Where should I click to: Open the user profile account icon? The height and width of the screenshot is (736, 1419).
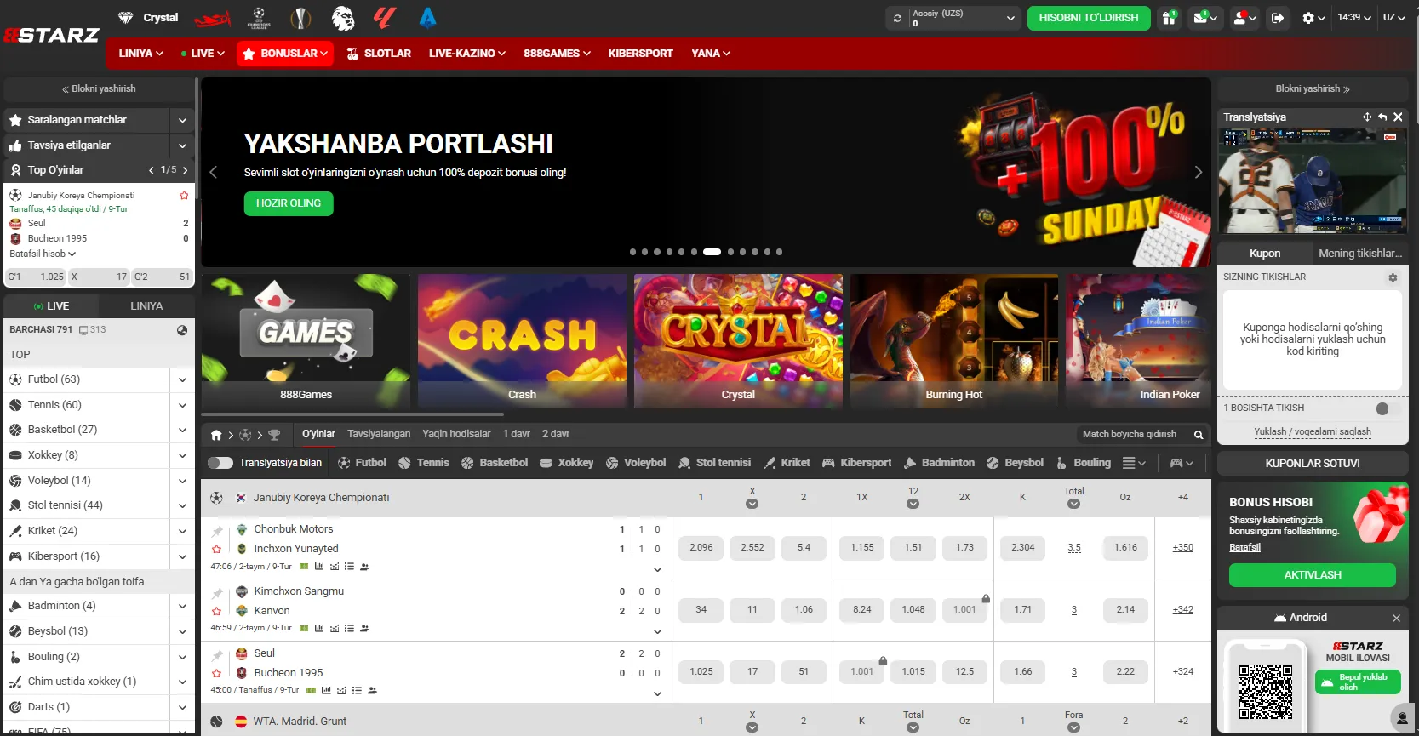coord(1244,18)
